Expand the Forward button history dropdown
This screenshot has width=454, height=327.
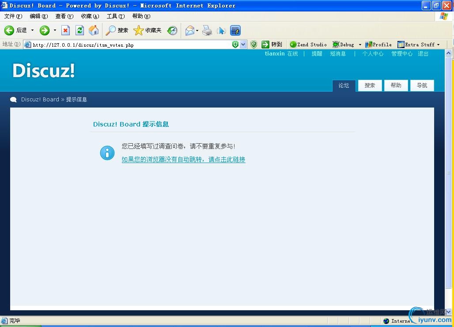tap(55, 30)
